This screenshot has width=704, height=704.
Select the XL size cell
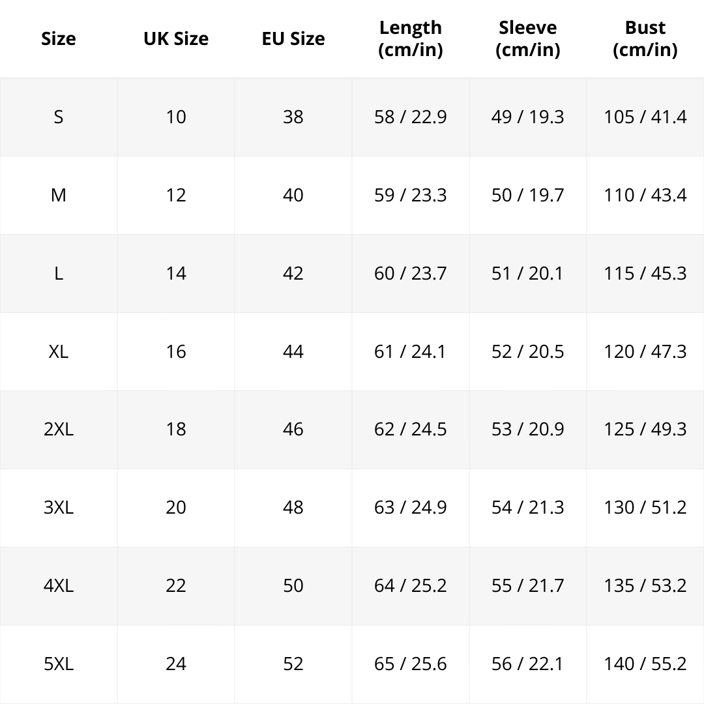pos(59,351)
